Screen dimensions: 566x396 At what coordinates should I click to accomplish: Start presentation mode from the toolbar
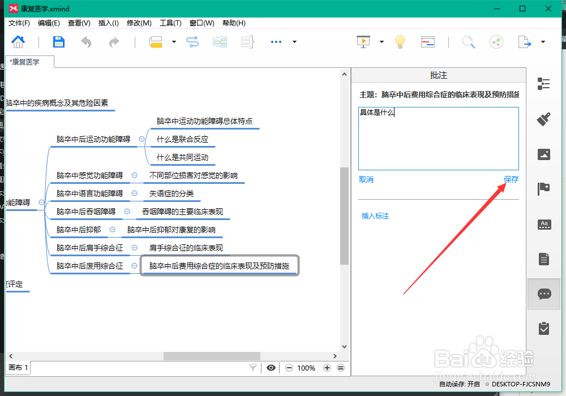pos(363,41)
